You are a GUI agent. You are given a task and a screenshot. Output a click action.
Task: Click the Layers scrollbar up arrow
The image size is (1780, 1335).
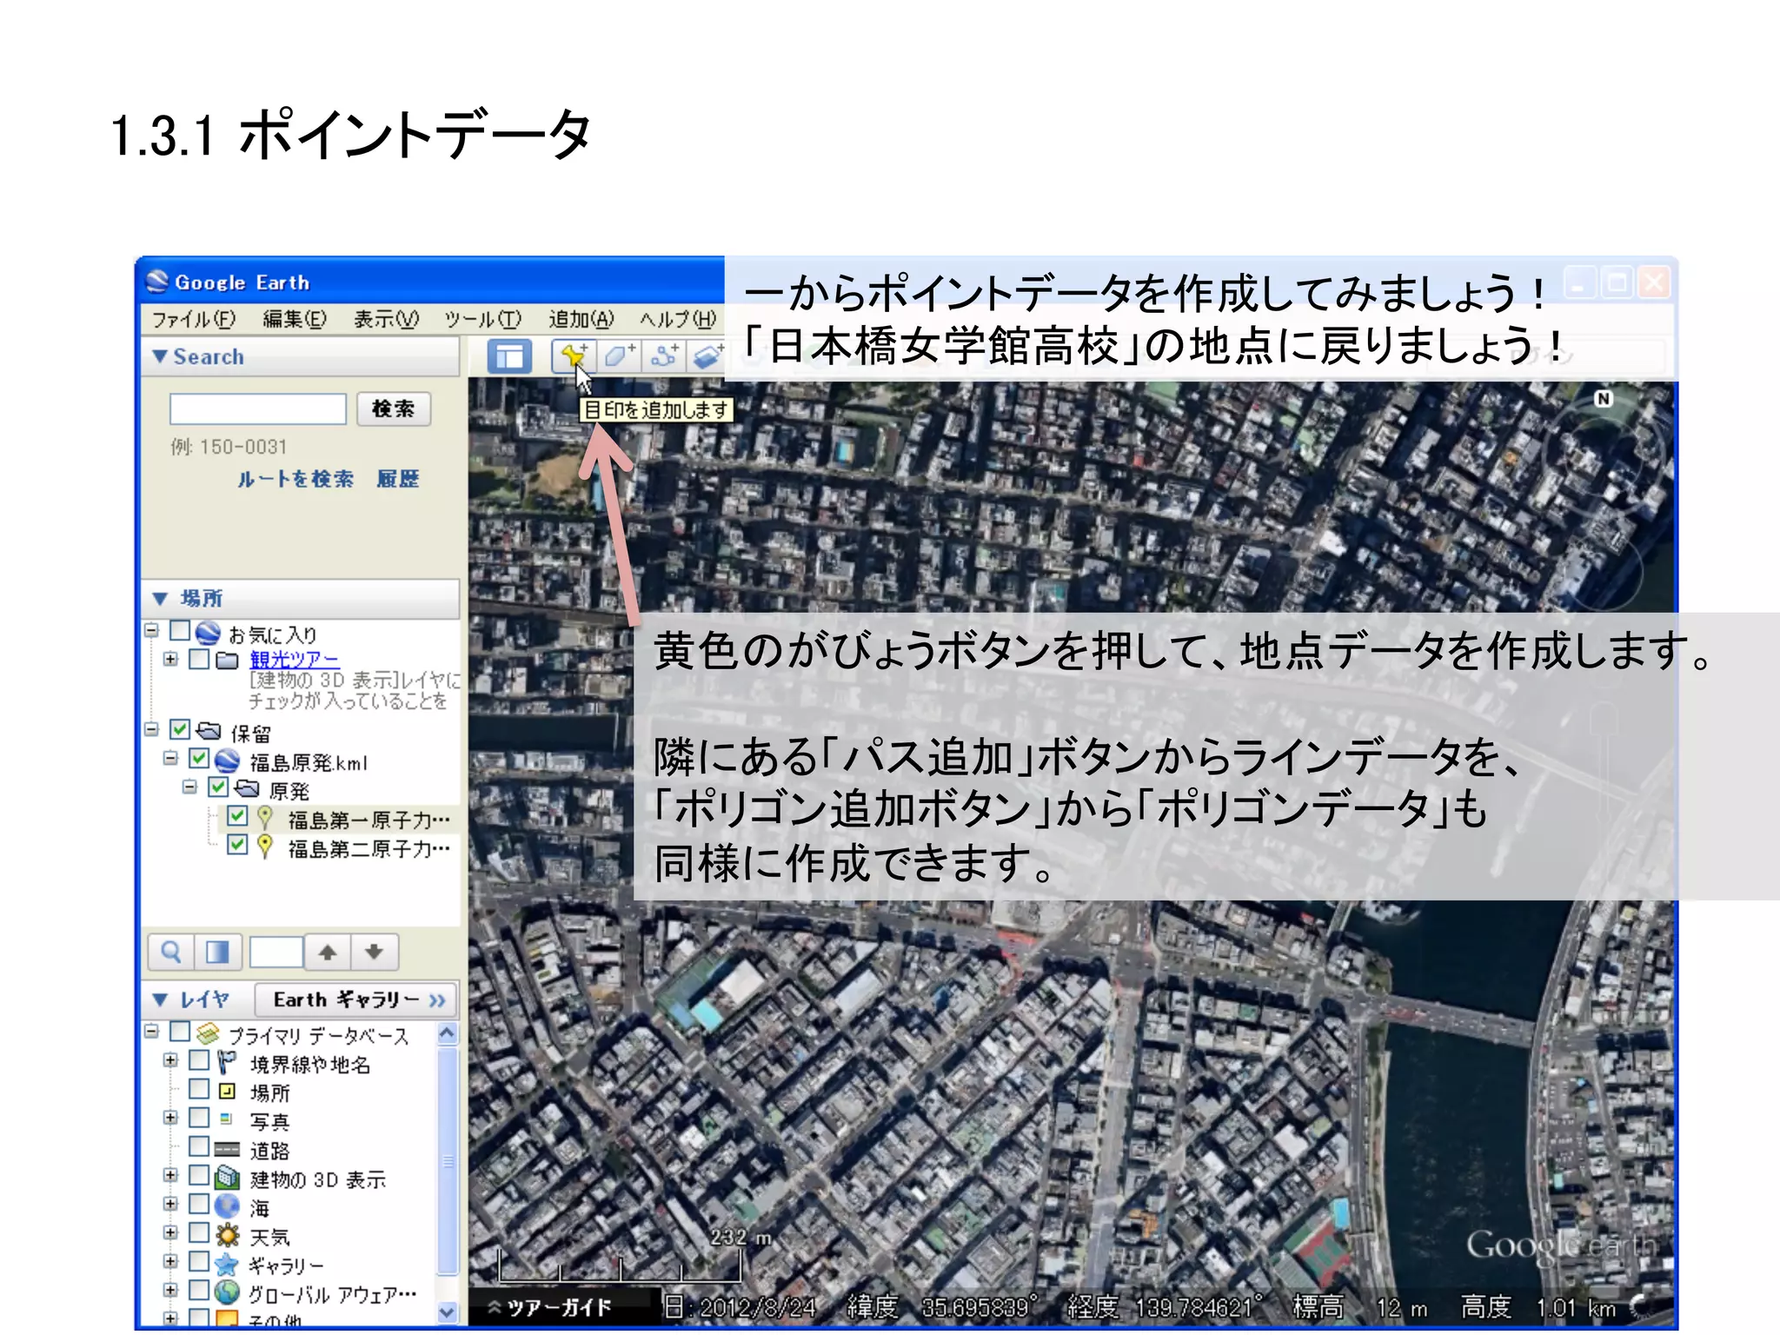click(448, 1033)
